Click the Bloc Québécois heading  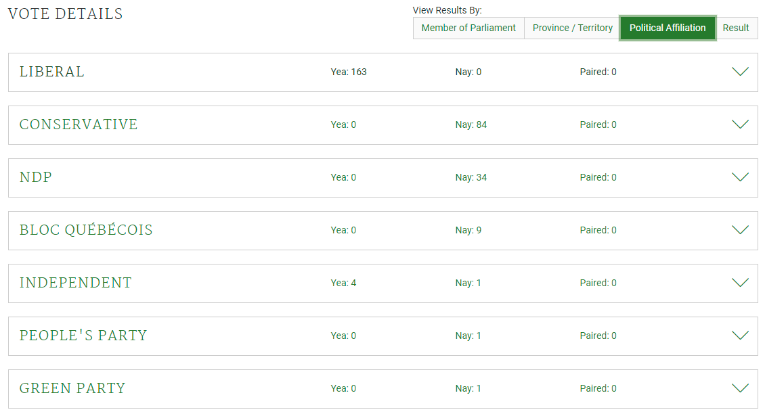pyautogui.click(x=86, y=230)
